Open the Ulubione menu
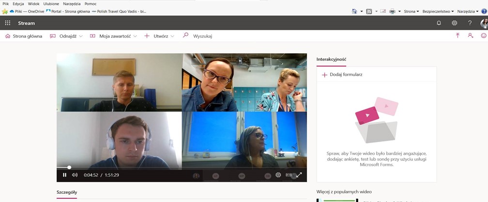 [x=51, y=4]
